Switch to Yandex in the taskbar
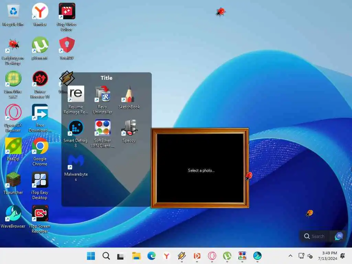The image size is (352, 264). [167, 256]
